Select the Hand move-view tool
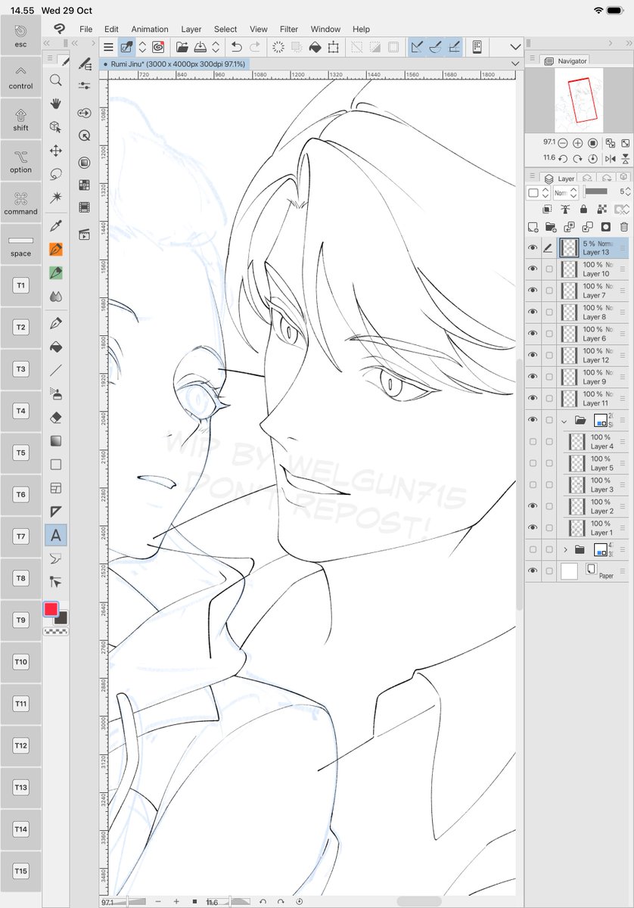This screenshot has height=908, width=634. click(x=55, y=103)
